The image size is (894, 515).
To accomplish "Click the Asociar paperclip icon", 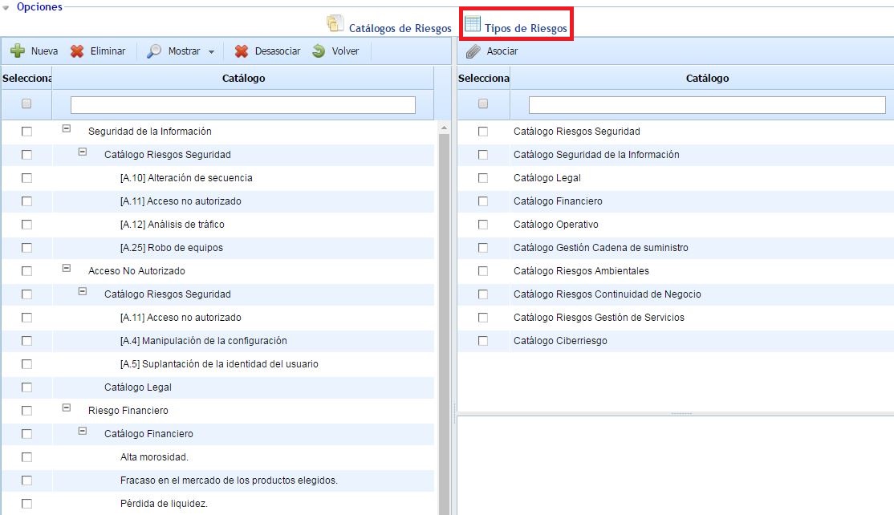I will coord(473,51).
